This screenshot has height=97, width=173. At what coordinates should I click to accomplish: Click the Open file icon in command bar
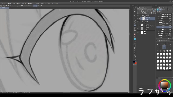click(x=6, y=5)
